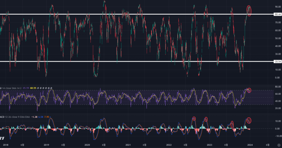The height and width of the screenshot is (148, 282).
Task: Click the yellow RSI average value 68.55
Action: [x=33, y=88]
